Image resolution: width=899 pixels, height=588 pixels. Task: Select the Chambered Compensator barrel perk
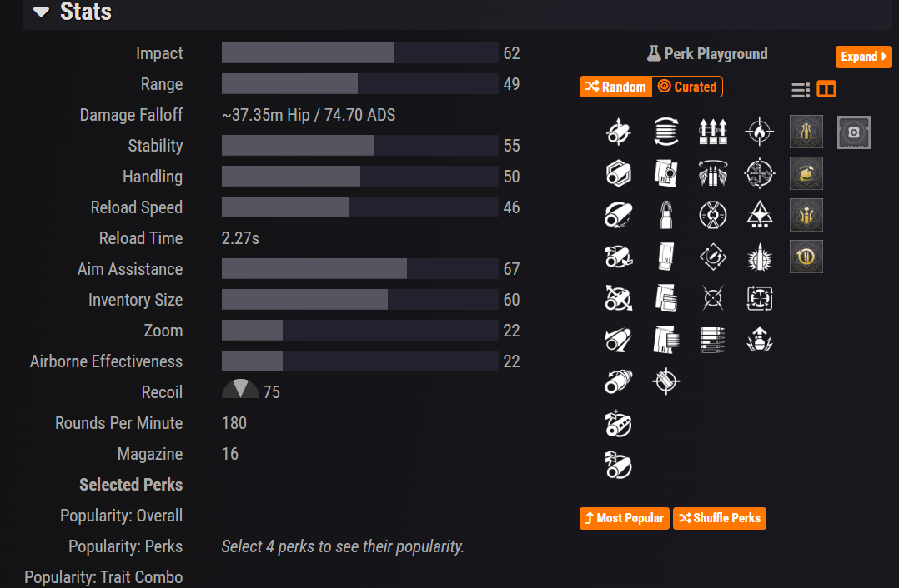tap(618, 173)
